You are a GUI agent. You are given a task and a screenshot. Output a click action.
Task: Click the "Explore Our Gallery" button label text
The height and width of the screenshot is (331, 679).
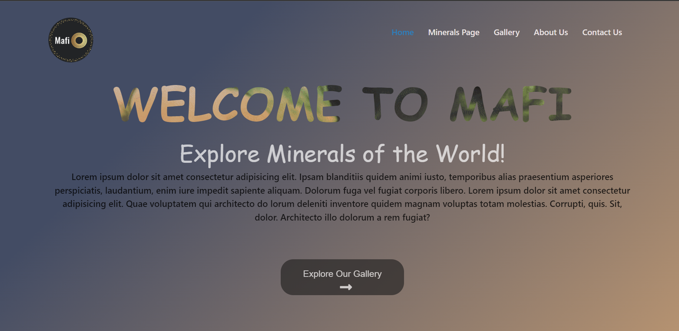pos(342,274)
